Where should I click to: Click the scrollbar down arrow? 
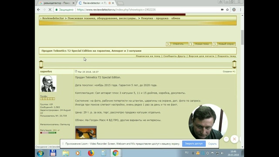pyautogui.click(x=242, y=147)
